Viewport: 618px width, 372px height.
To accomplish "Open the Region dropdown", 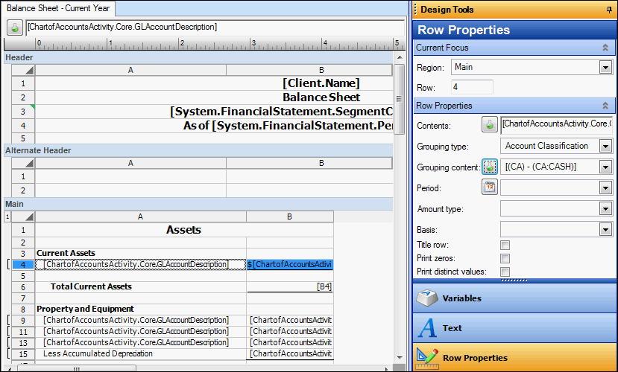I will (x=605, y=68).
